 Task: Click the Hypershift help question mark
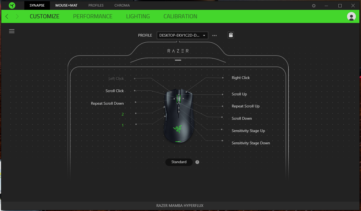pos(197,162)
